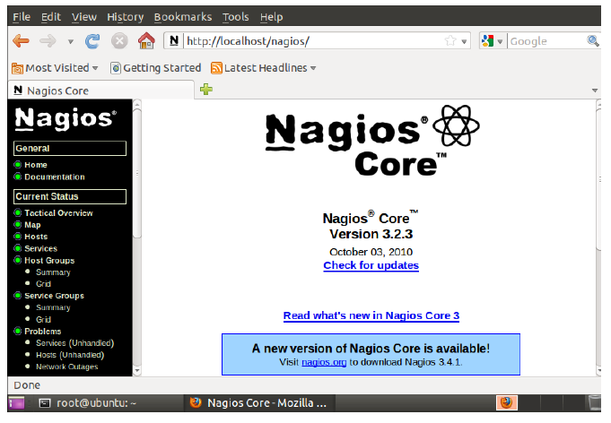The image size is (611, 423).
Task: Click the Nagios logo in sidebar
Action: pyautogui.click(x=65, y=118)
